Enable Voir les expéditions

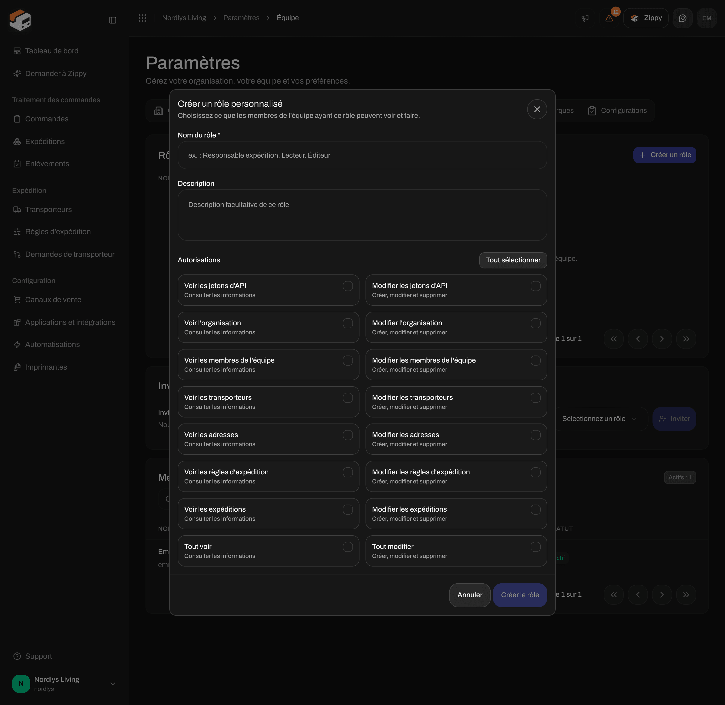point(348,510)
